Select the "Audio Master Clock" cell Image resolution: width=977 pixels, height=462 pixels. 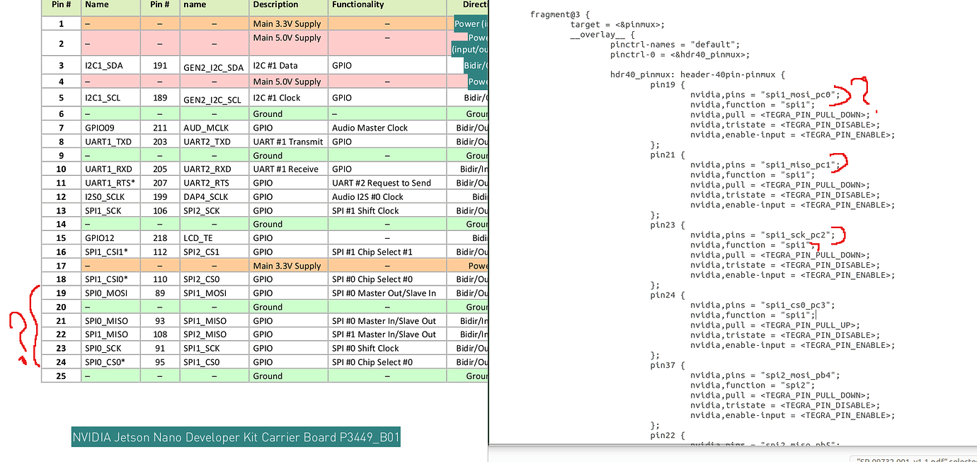point(370,128)
